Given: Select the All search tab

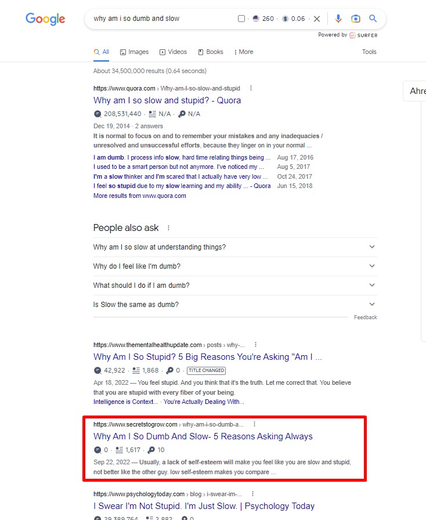Looking at the screenshot, I should pyautogui.click(x=101, y=52).
